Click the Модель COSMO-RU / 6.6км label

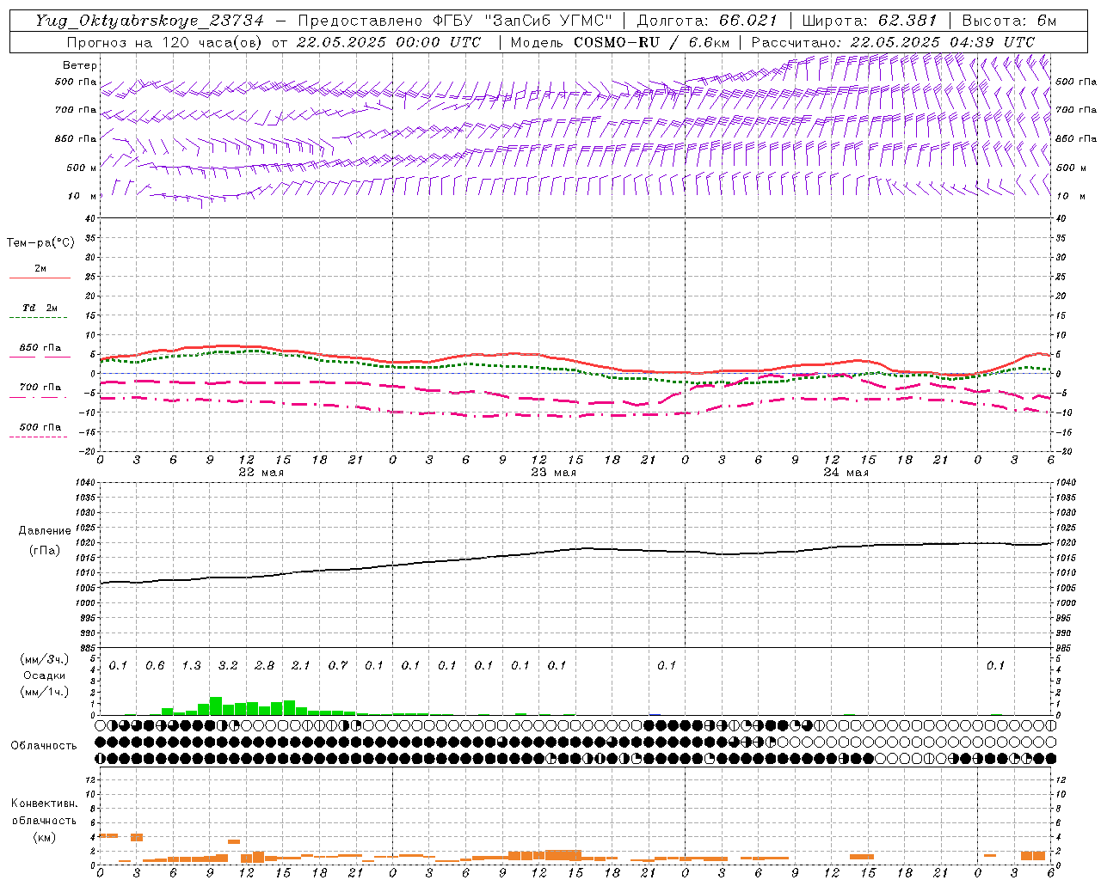pos(620,42)
